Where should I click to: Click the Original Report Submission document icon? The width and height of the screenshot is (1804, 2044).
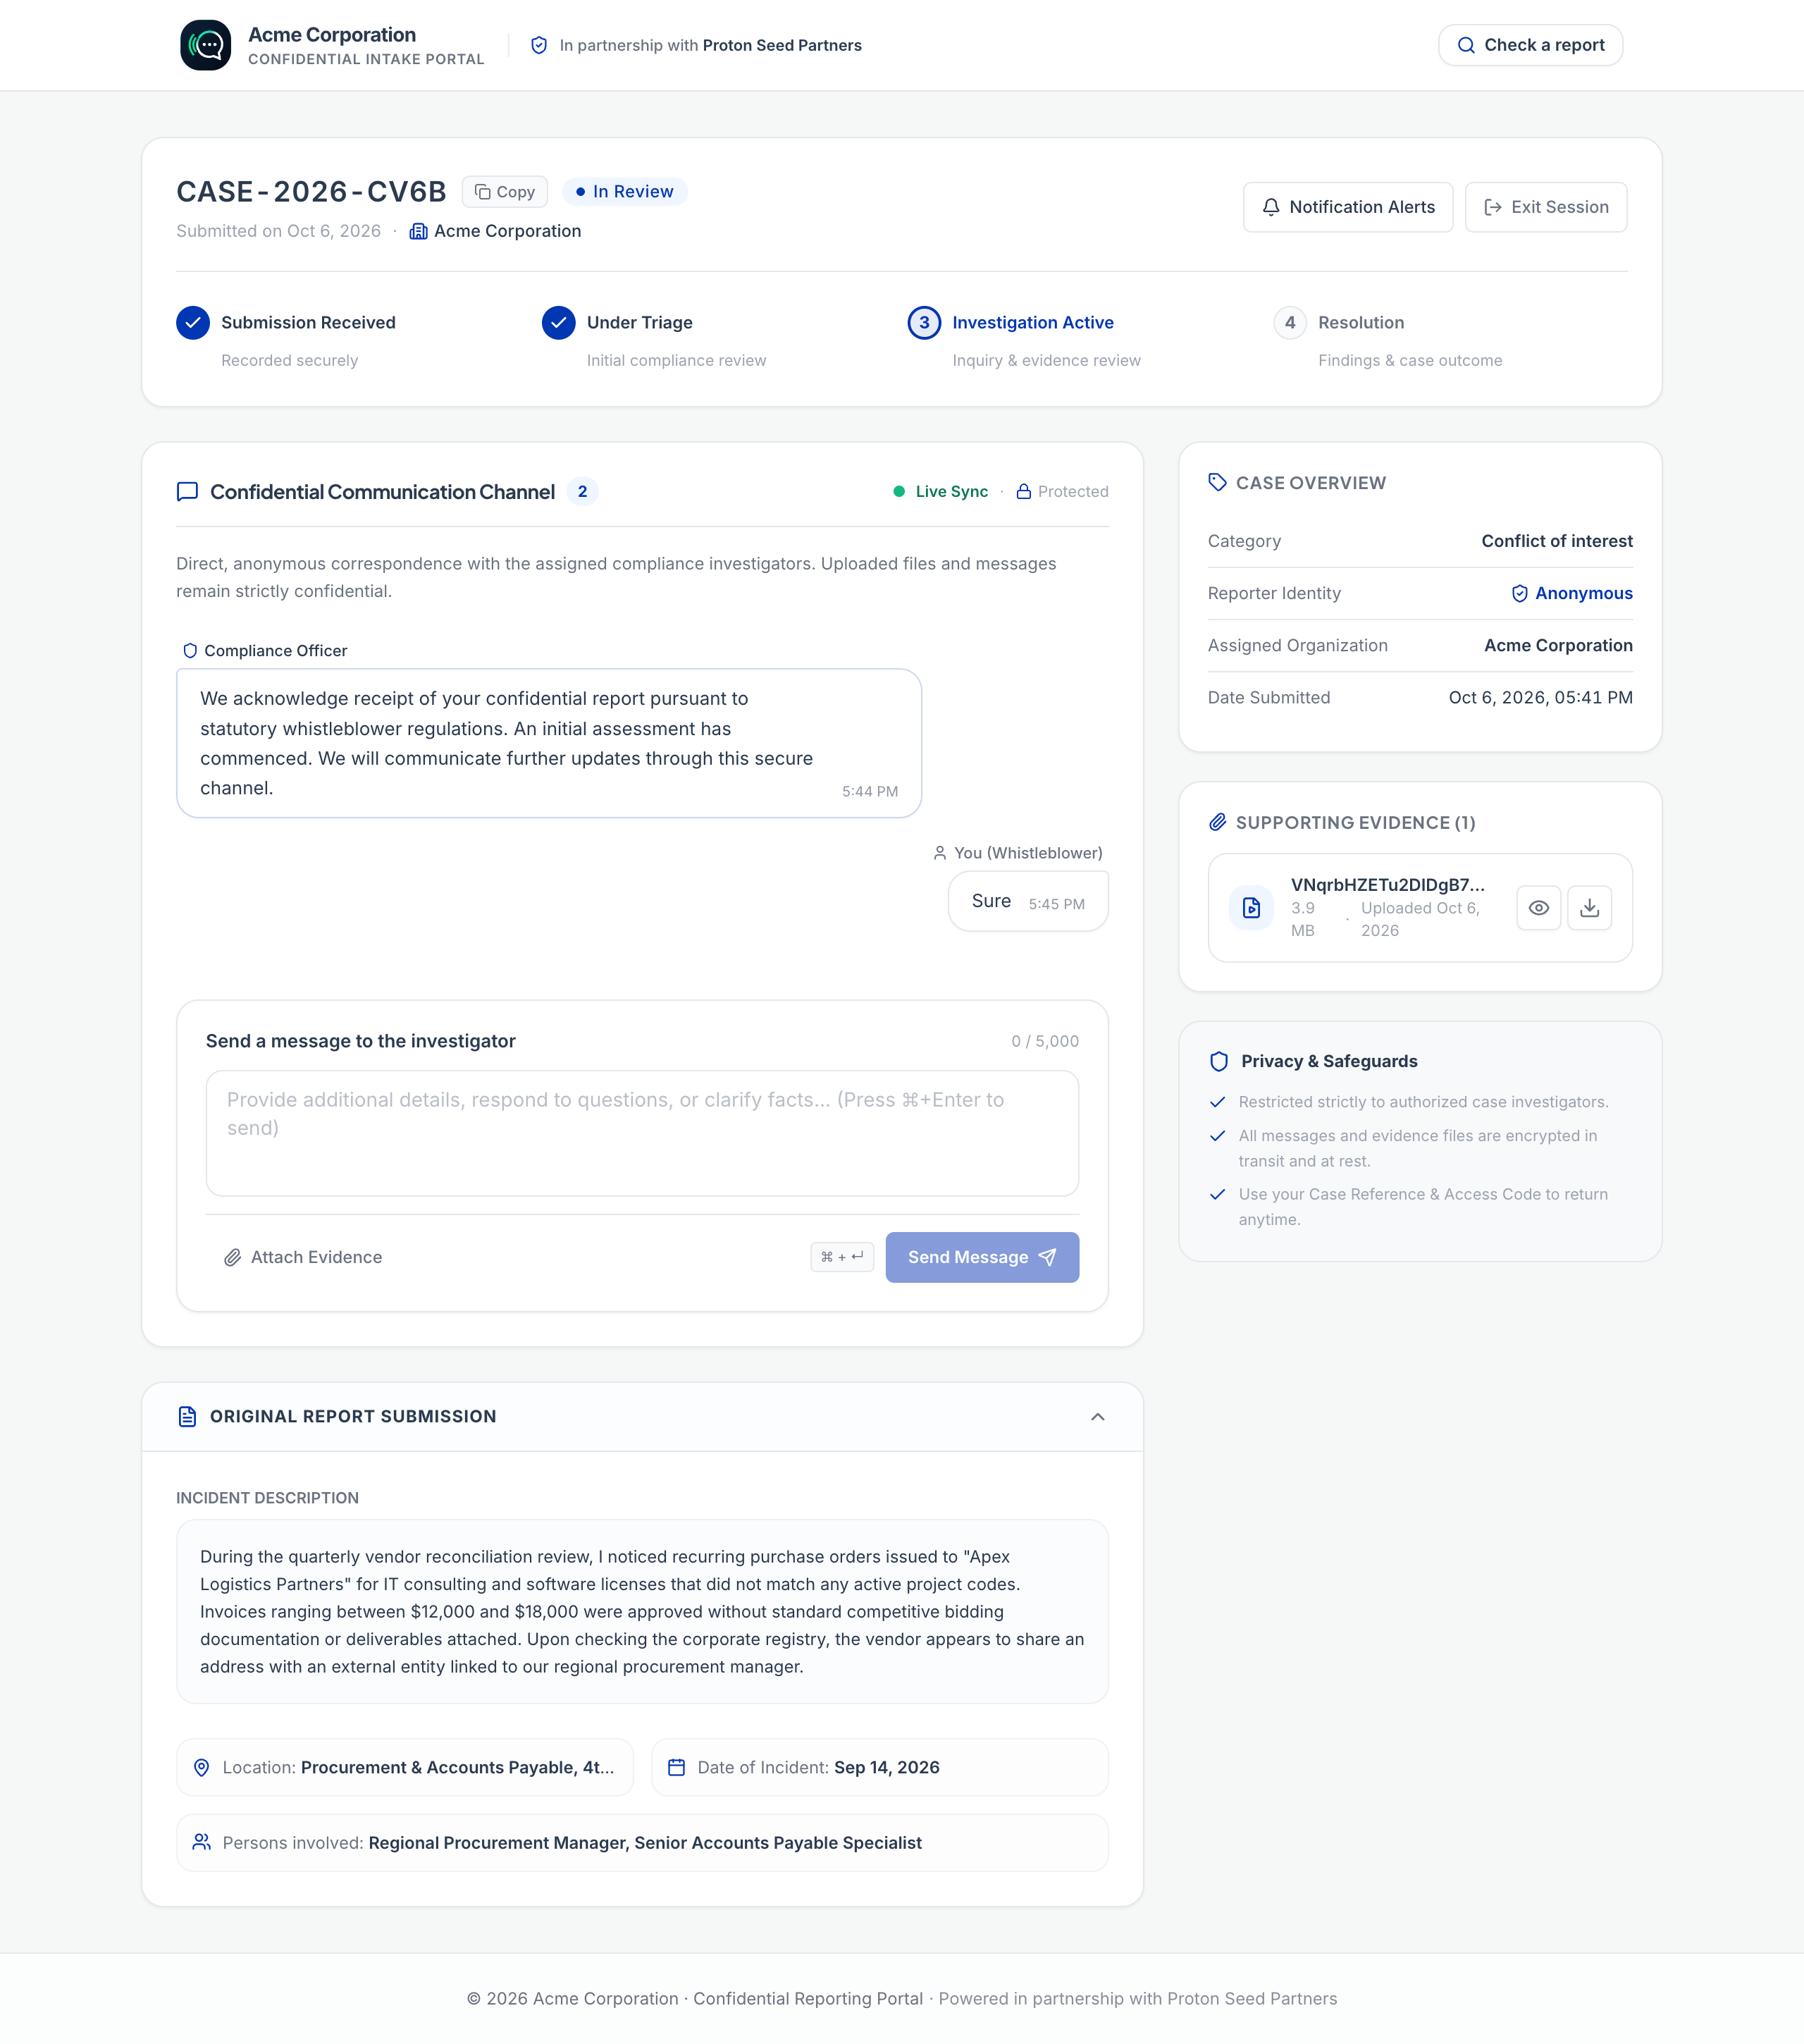tap(187, 1417)
